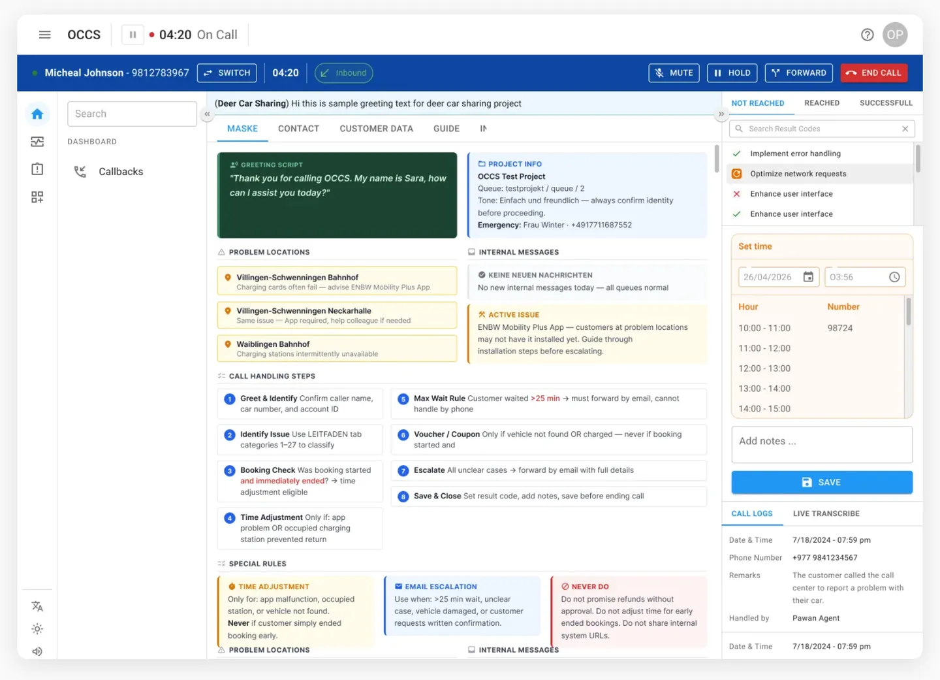The width and height of the screenshot is (940, 680).
Task: Open the OP user avatar menu
Action: (895, 35)
